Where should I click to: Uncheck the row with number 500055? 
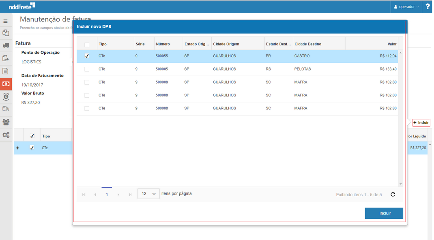tap(87, 56)
